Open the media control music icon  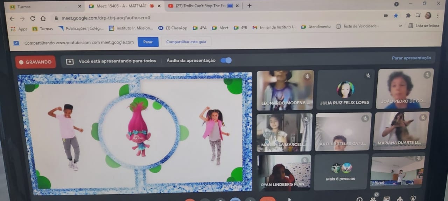click(x=418, y=15)
